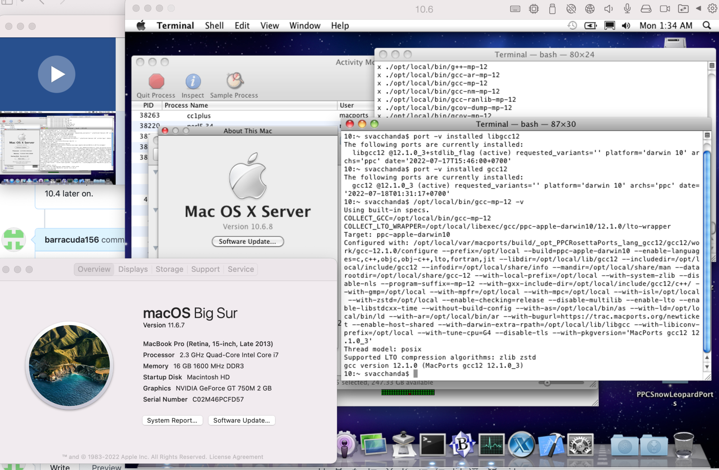
Task: Click the scroll down arrow in Terminal 87×30
Action: coord(707,367)
